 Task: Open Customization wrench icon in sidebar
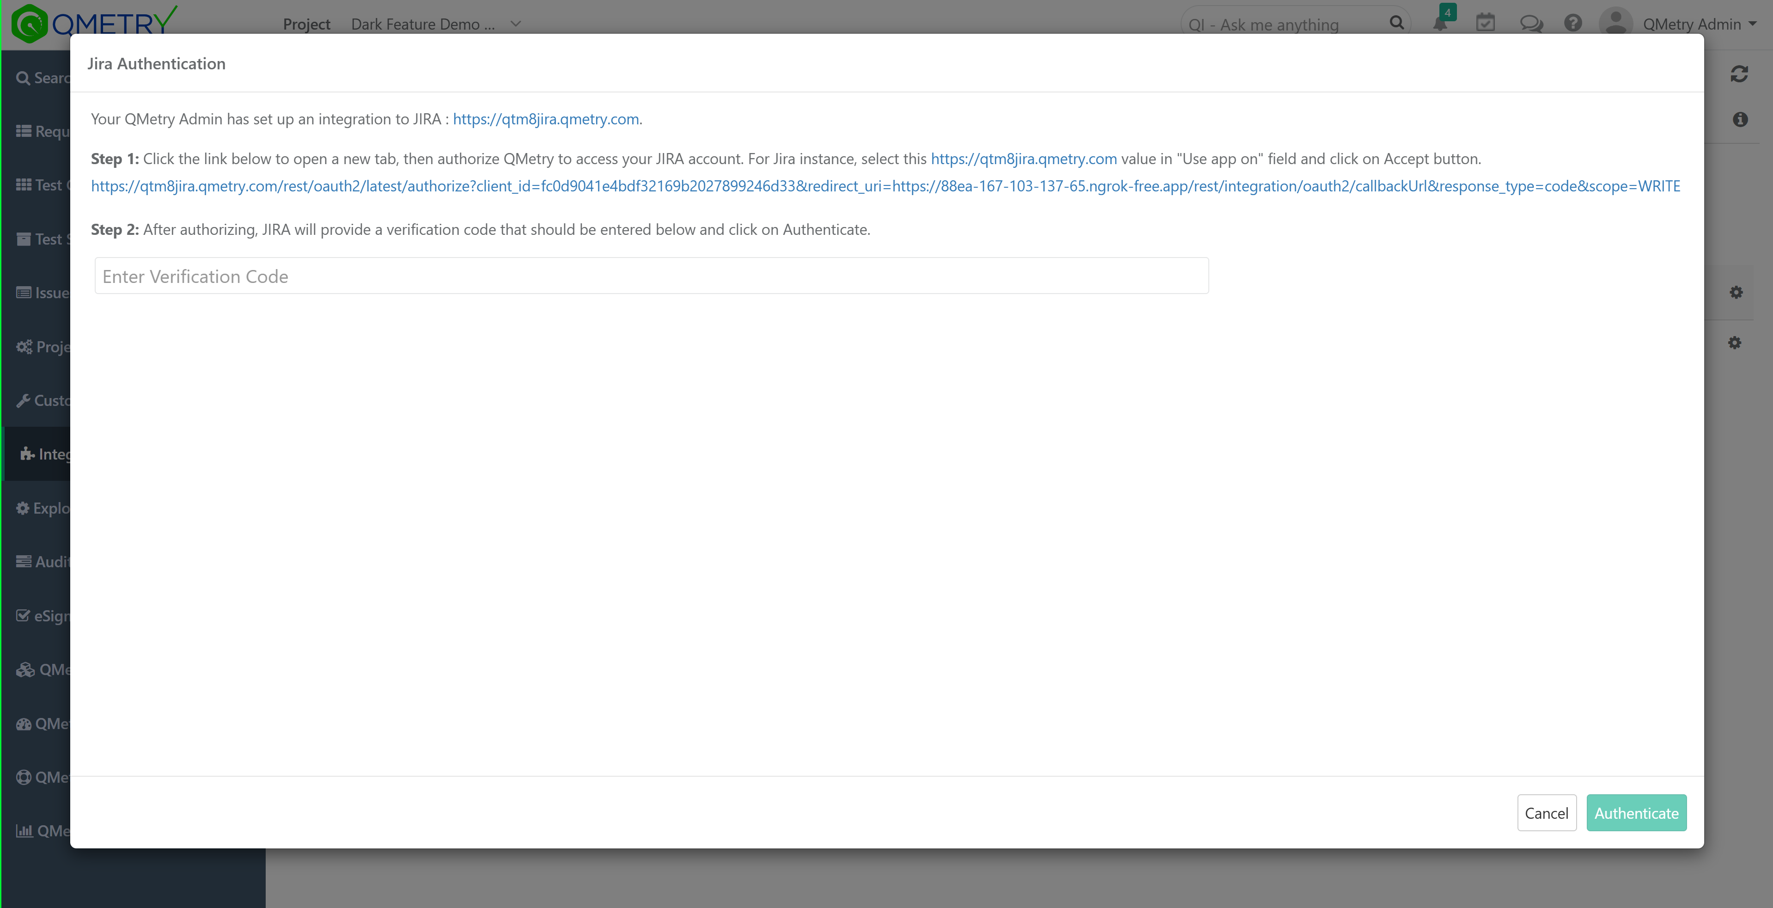(x=24, y=400)
